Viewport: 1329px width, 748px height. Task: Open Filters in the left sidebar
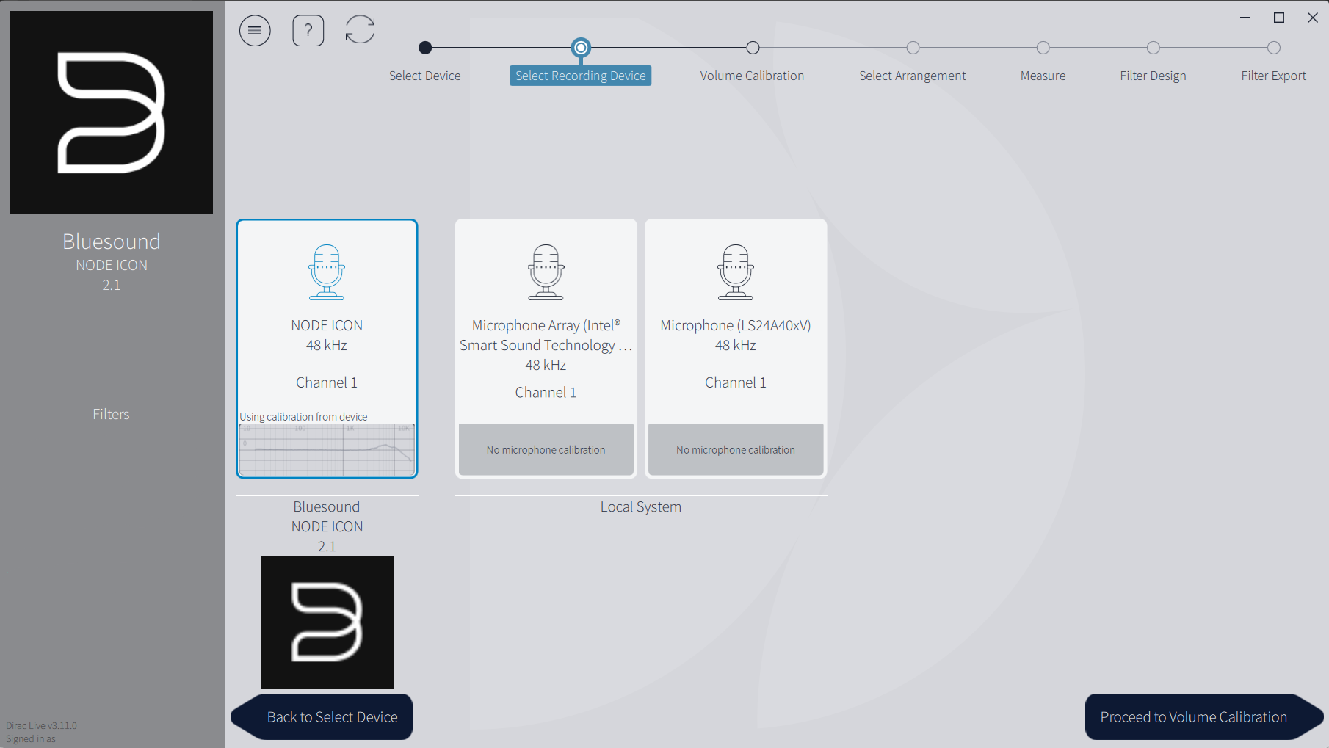click(x=111, y=414)
